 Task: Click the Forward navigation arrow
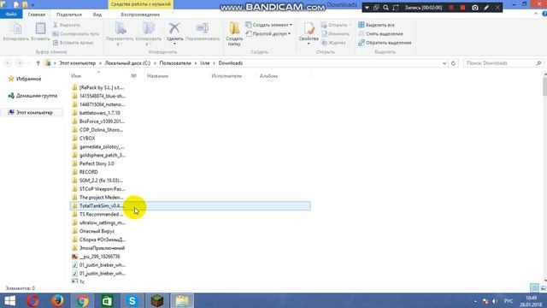tap(20, 63)
